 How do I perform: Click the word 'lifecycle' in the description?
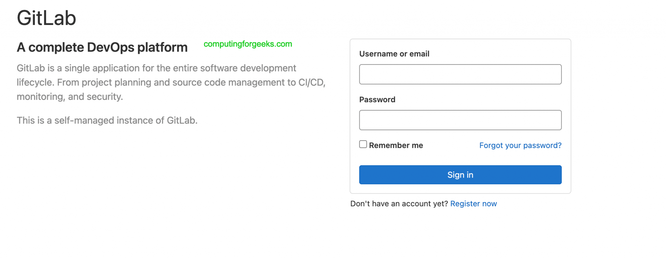(34, 82)
